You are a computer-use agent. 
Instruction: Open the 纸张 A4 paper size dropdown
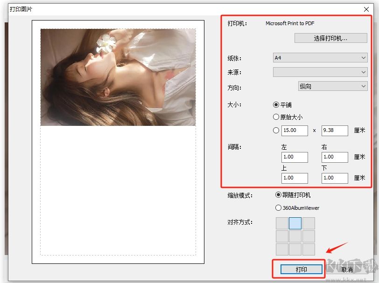(x=320, y=58)
